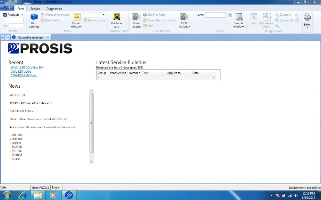Click Basic Facts
Screen dimensions: 321x200
[x=50, y=20]
